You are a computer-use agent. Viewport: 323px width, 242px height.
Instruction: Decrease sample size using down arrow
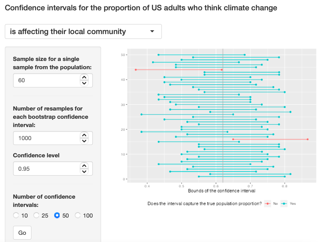click(x=84, y=83)
